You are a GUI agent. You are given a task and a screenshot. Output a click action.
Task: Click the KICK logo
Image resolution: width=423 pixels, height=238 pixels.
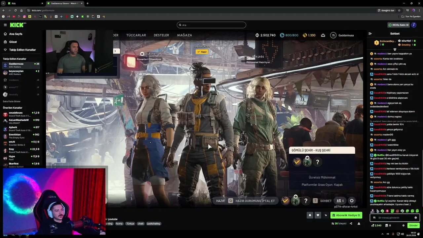pos(18,25)
